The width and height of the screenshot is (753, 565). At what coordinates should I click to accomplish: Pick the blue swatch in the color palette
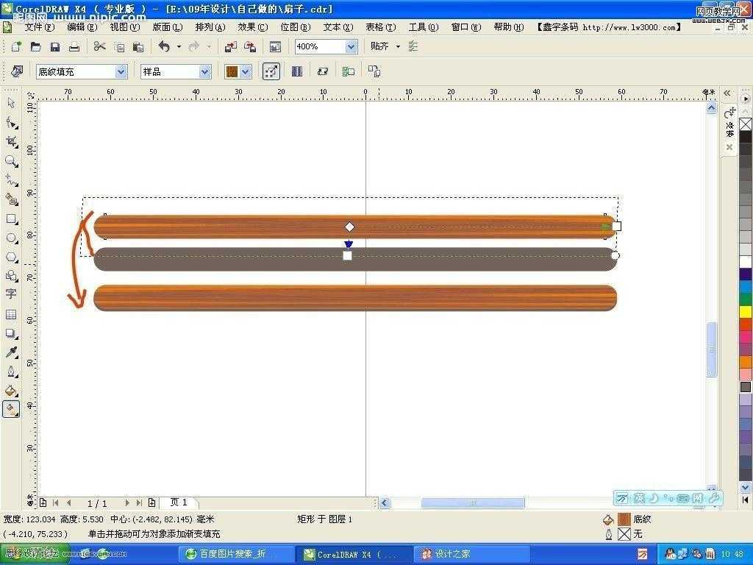(x=746, y=287)
